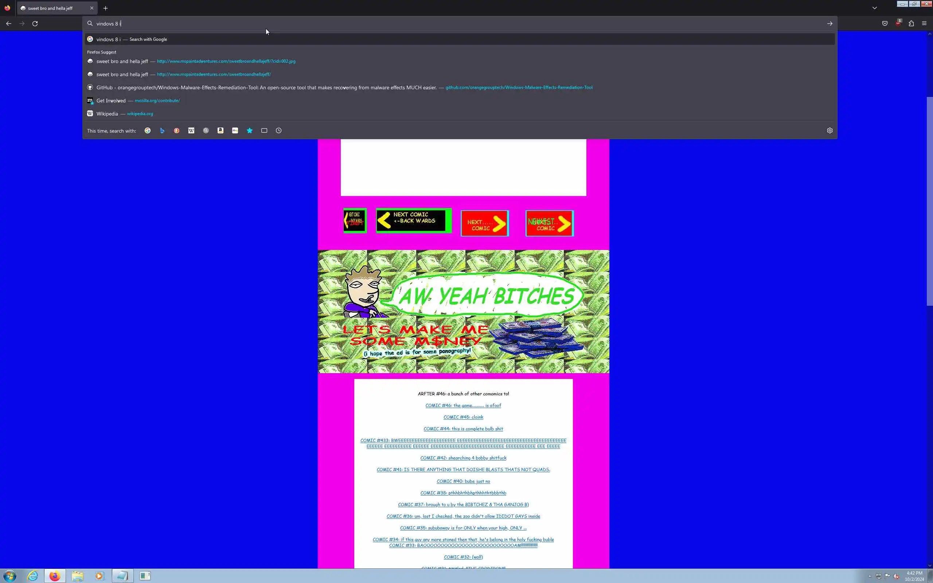Search with Bing this time
933x583 pixels.
pyautogui.click(x=162, y=131)
